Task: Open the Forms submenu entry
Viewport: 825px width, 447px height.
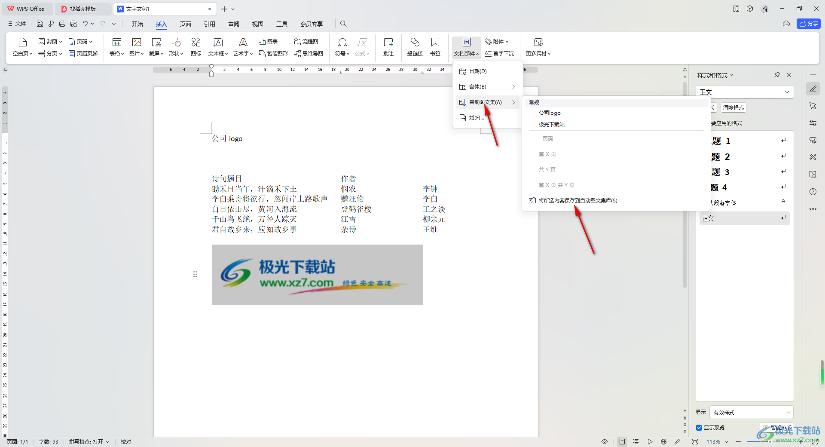Action: click(x=488, y=87)
